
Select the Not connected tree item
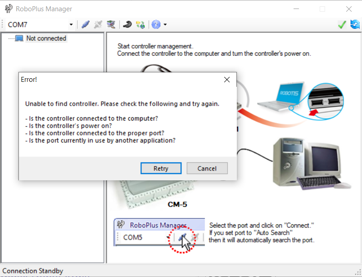pos(46,38)
